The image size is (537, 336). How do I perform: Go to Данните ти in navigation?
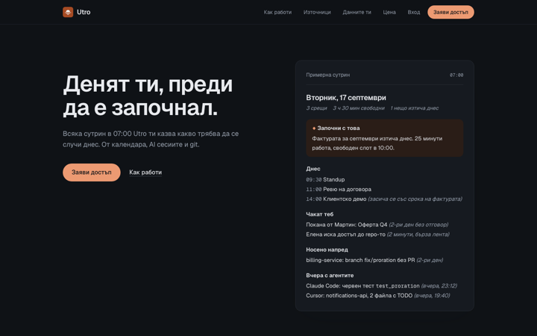click(357, 13)
